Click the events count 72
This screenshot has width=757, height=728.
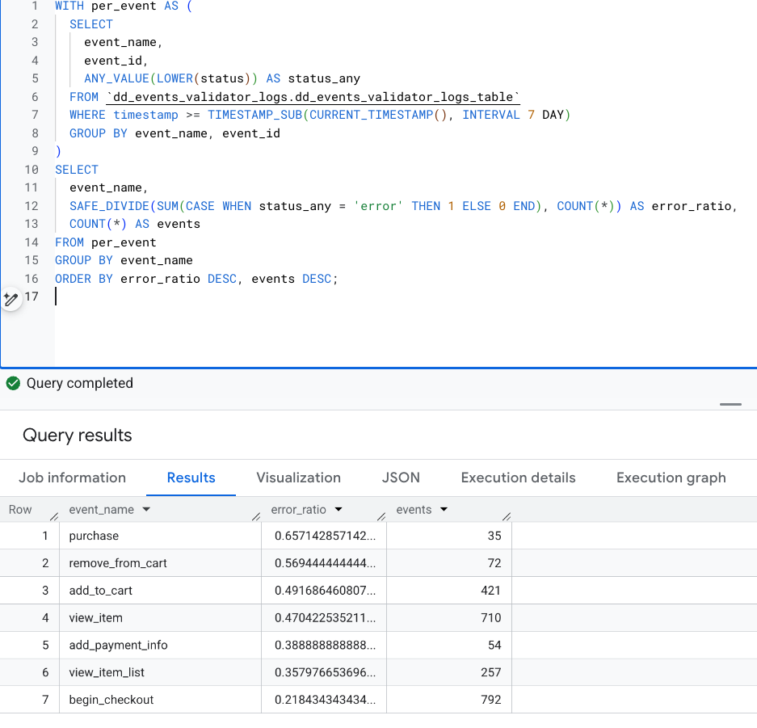coord(494,563)
